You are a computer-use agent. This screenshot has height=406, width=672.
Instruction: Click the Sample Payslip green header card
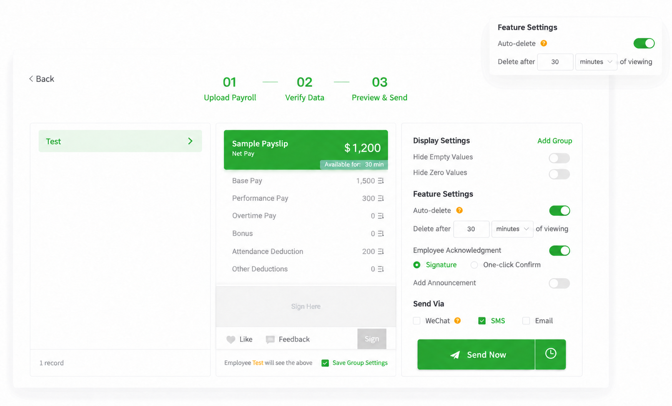(x=306, y=150)
